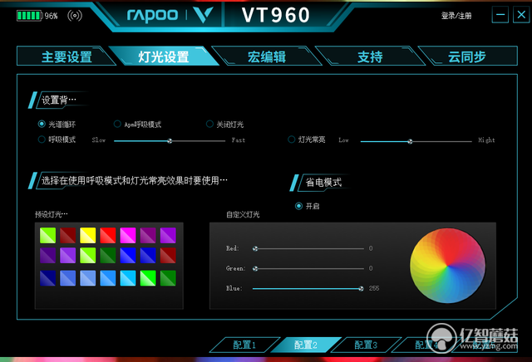Click the 设置背… section header
The width and height of the screenshot is (532, 362).
59,100
